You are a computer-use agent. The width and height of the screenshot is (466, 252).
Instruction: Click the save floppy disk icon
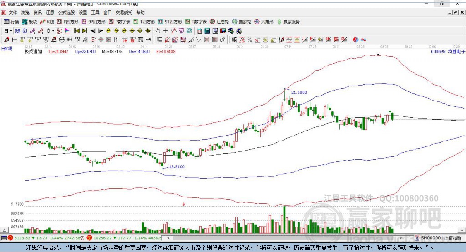[223, 31]
